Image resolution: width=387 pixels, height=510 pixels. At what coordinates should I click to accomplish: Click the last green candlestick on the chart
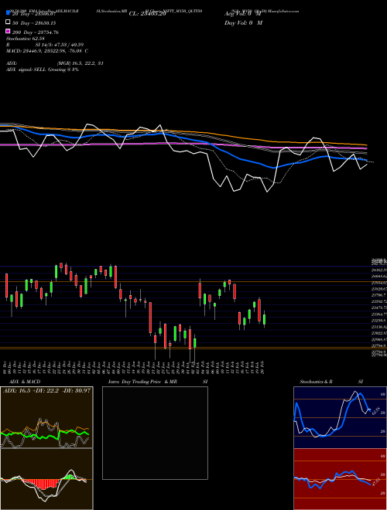tap(265, 319)
